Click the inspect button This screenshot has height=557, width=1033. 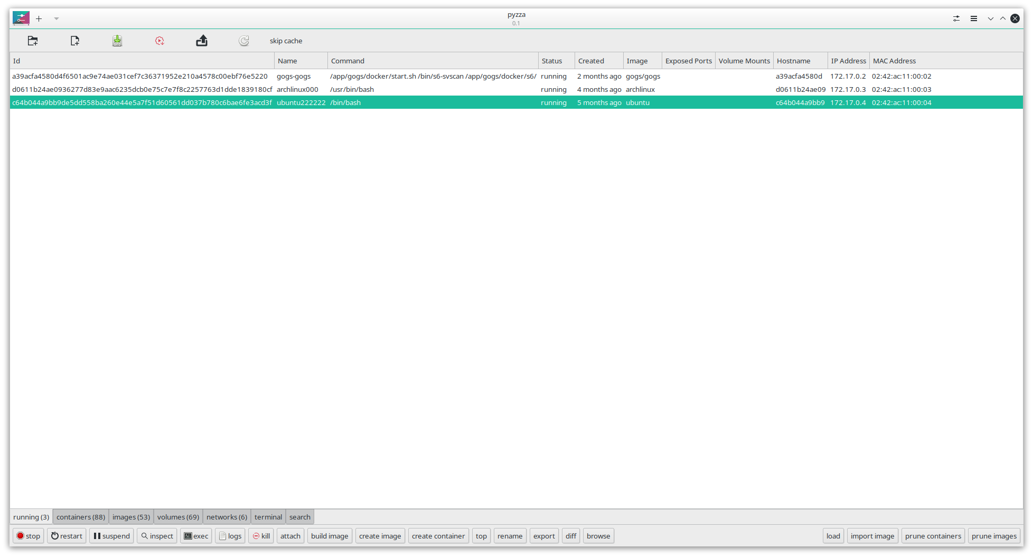pyautogui.click(x=157, y=536)
